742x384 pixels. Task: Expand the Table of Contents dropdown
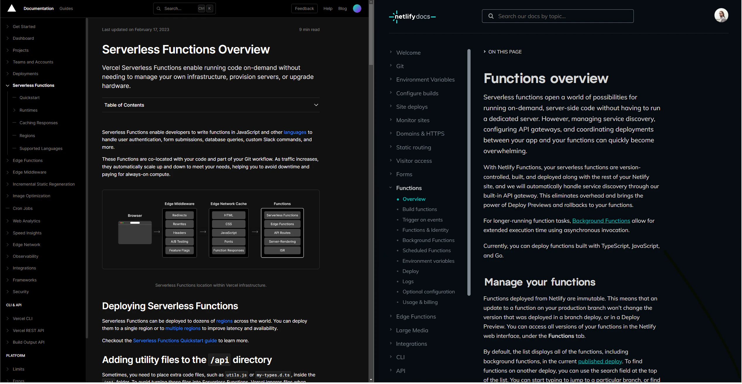click(211, 105)
